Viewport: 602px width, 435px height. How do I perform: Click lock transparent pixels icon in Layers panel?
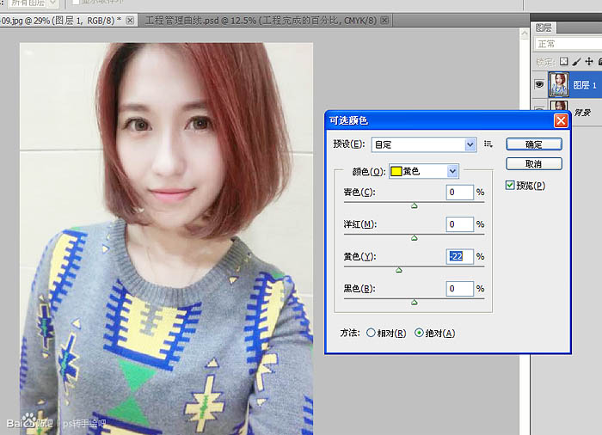563,62
